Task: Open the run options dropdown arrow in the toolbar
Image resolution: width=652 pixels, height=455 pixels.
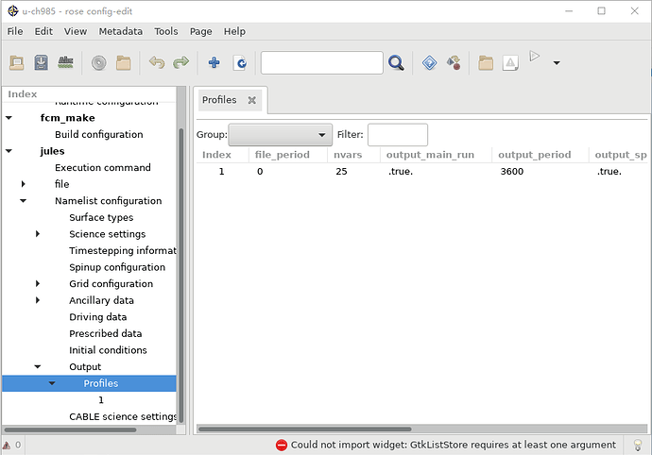Action: [557, 63]
